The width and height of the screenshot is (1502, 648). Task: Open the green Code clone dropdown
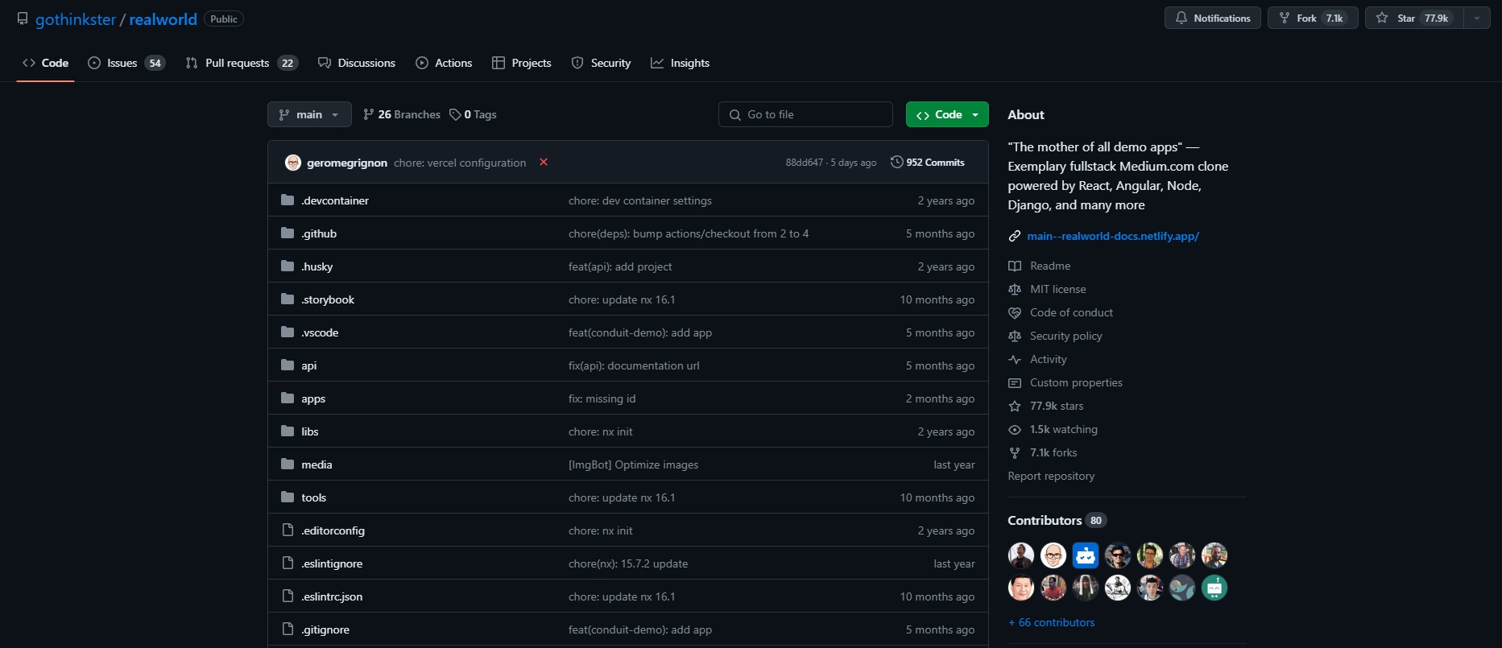tap(947, 114)
